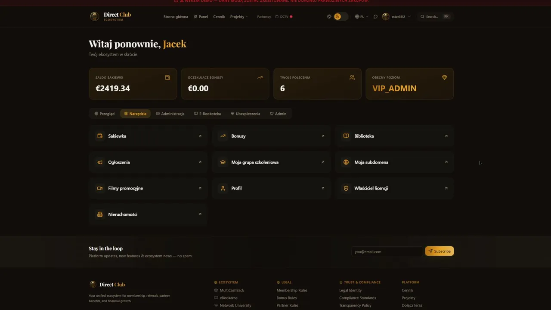The image size is (551, 310).
Task: Click the VIP_ADMIN level text
Action: (x=394, y=88)
